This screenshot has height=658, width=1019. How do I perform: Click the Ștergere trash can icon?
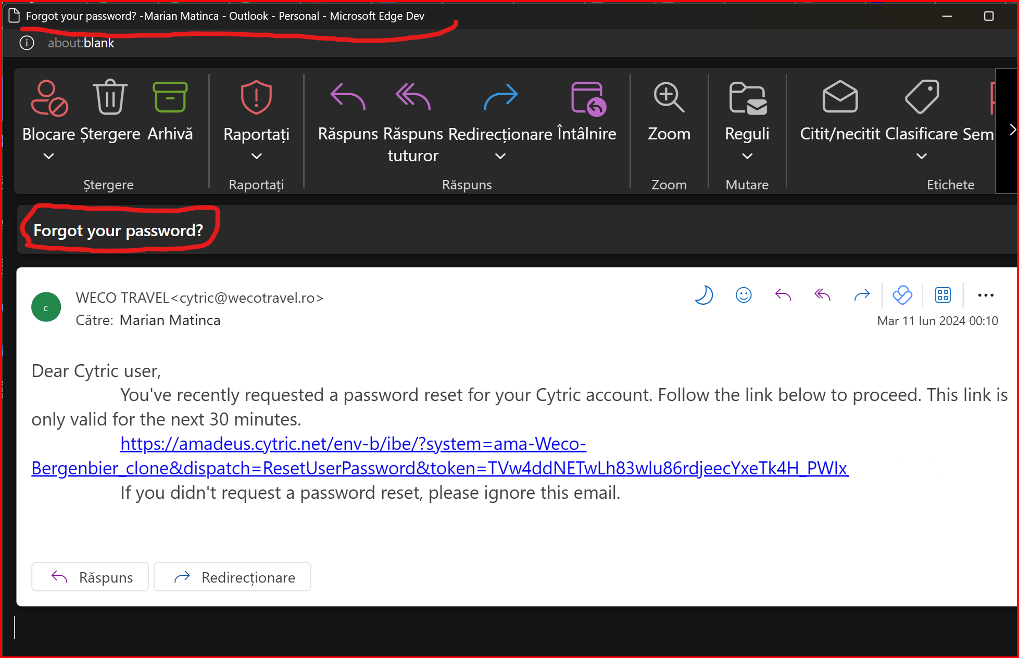110,97
